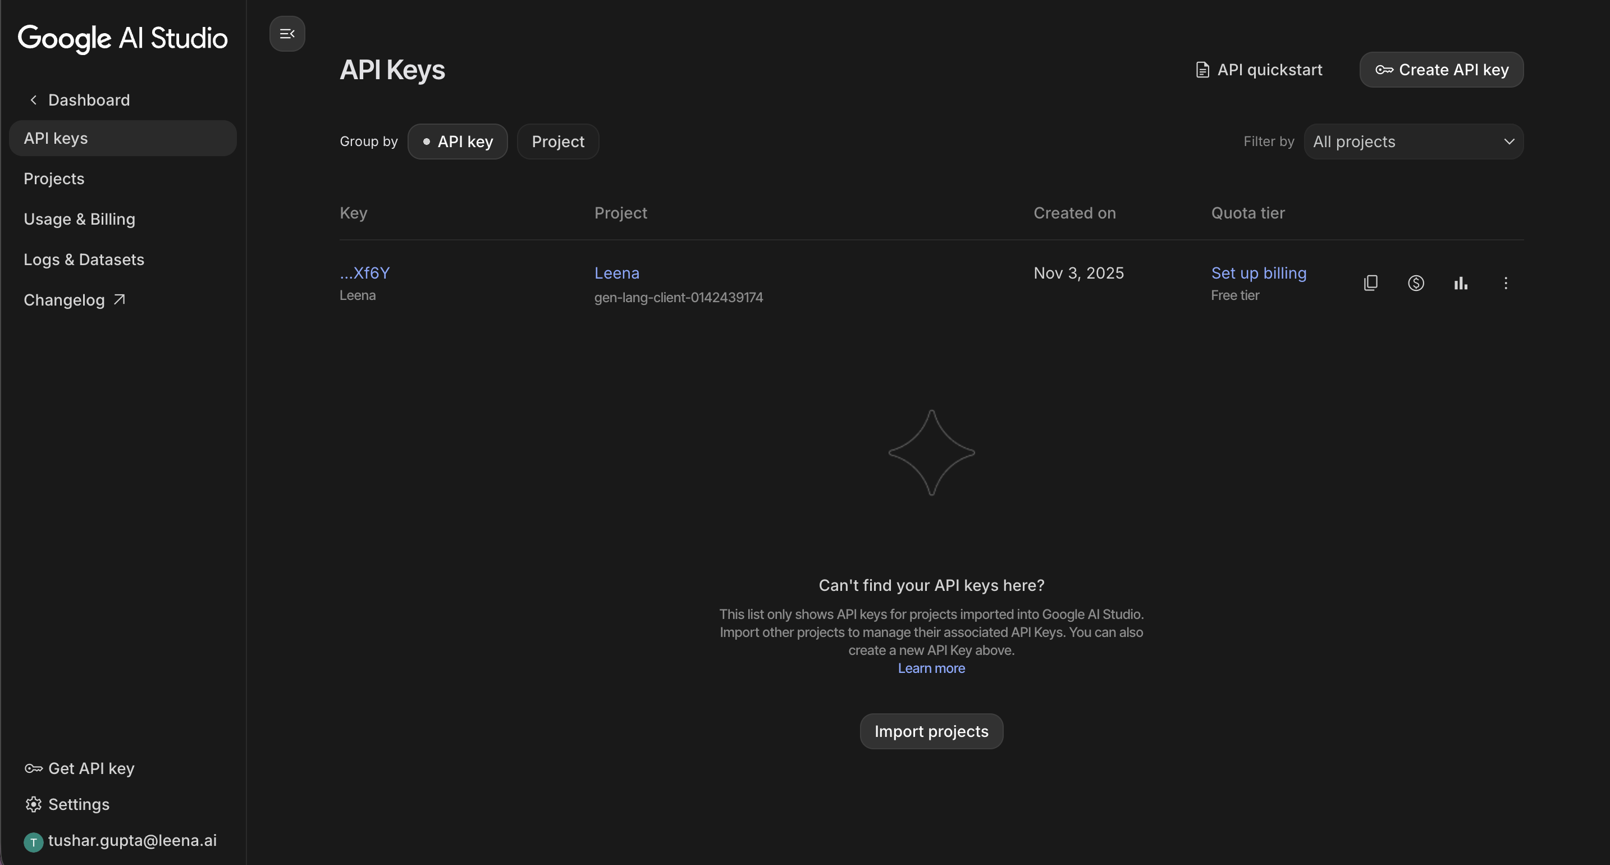Click the Import projects button
Screen dimensions: 1610x865
tap(931, 731)
